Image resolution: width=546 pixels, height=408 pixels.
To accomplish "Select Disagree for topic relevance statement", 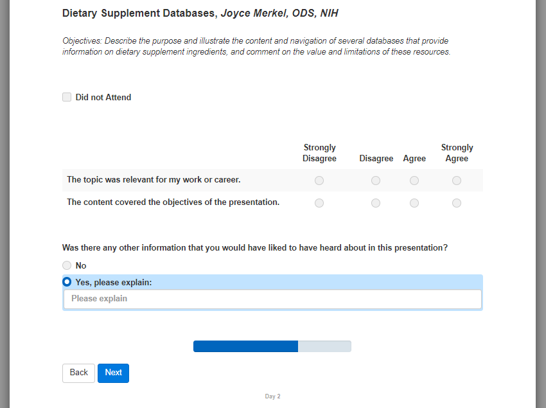I will [376, 181].
